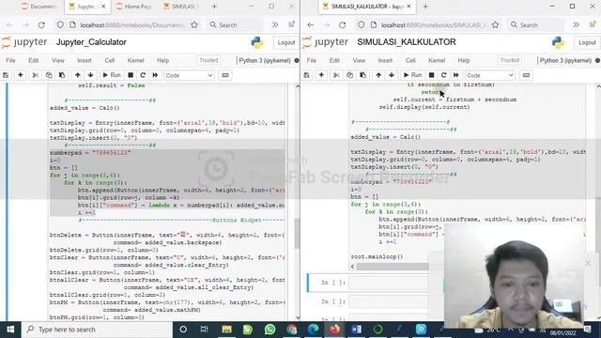Copy selected cells in SIMULASI_KALKULATOR toolbar
601x338 pixels.
(x=349, y=75)
